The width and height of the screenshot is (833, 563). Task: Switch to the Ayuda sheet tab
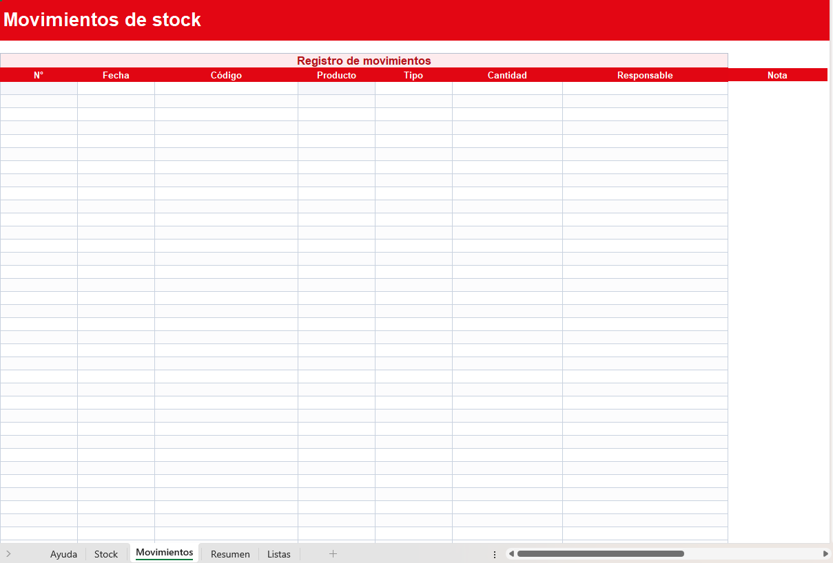[x=63, y=554]
